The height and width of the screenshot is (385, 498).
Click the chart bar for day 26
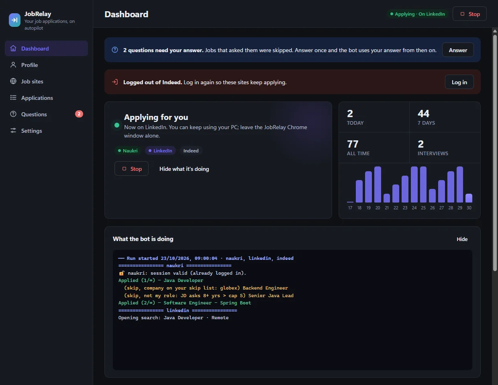433,196
